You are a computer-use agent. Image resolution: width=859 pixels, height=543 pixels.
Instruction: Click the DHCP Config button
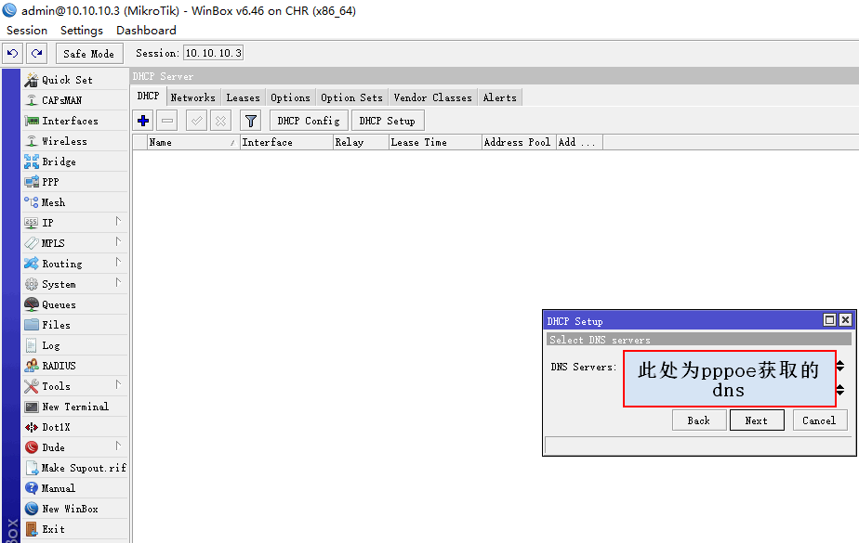309,121
